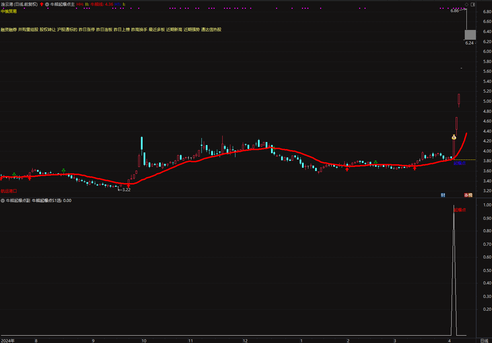This screenshot has height=343, width=492.
Task: Click the green down arrow in mid-February
Action: pyautogui.click(x=376, y=163)
